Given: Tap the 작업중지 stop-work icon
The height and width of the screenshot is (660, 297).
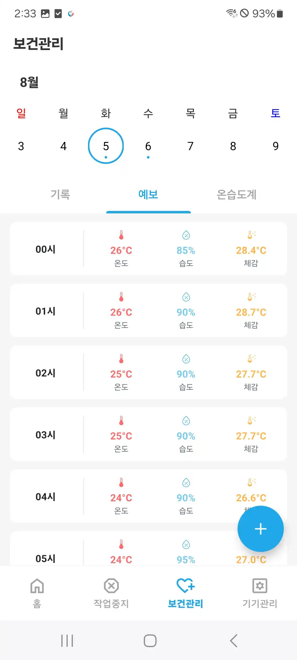Looking at the screenshot, I should 111,586.
